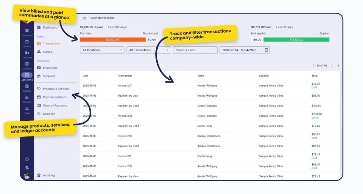Click the Sales tax percent icon

click(39, 114)
